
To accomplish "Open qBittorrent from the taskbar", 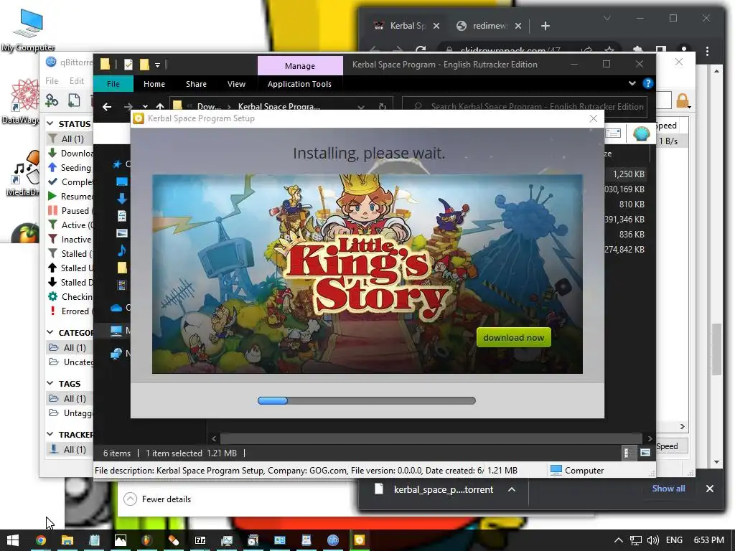I will click(333, 540).
